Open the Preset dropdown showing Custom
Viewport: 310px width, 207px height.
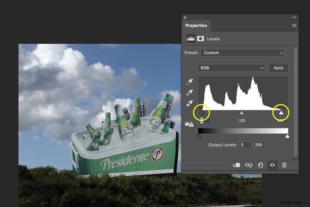click(x=242, y=53)
